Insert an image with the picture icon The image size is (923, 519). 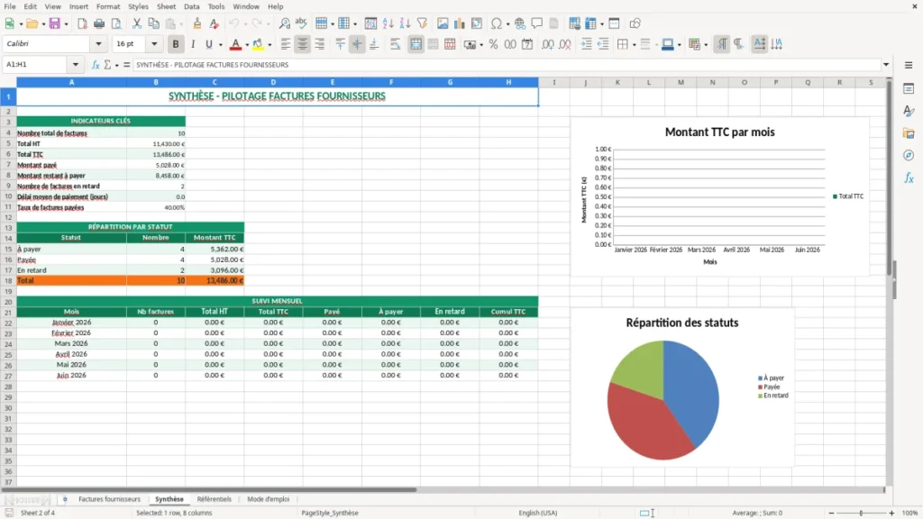pyautogui.click(x=443, y=23)
